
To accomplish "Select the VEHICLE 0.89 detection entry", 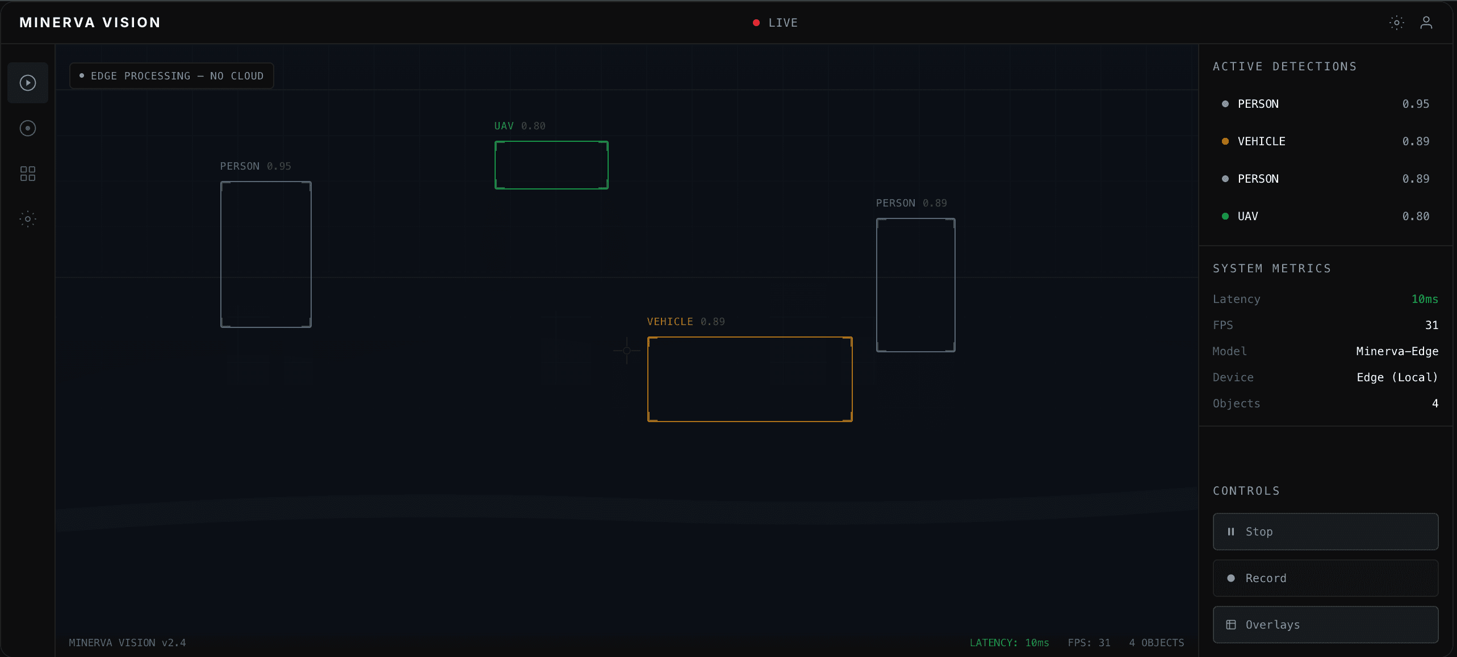I will tap(1325, 141).
